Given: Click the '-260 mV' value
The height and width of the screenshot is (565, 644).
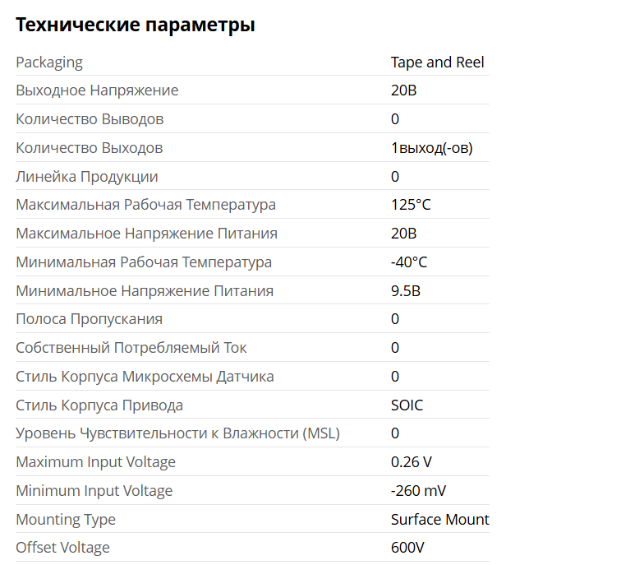Looking at the screenshot, I should point(418,491).
